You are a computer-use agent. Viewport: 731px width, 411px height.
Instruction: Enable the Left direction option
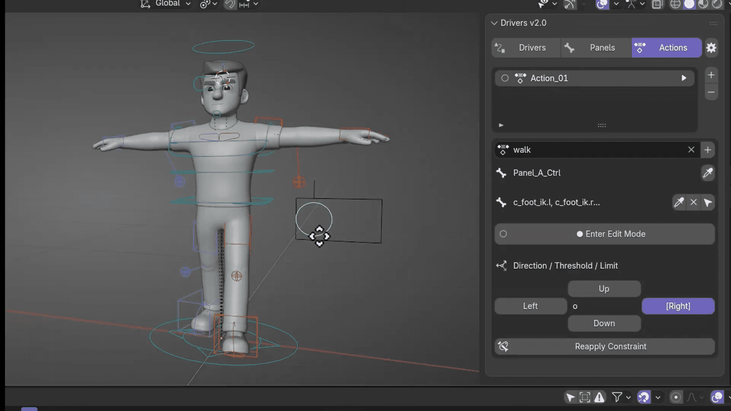click(530, 306)
